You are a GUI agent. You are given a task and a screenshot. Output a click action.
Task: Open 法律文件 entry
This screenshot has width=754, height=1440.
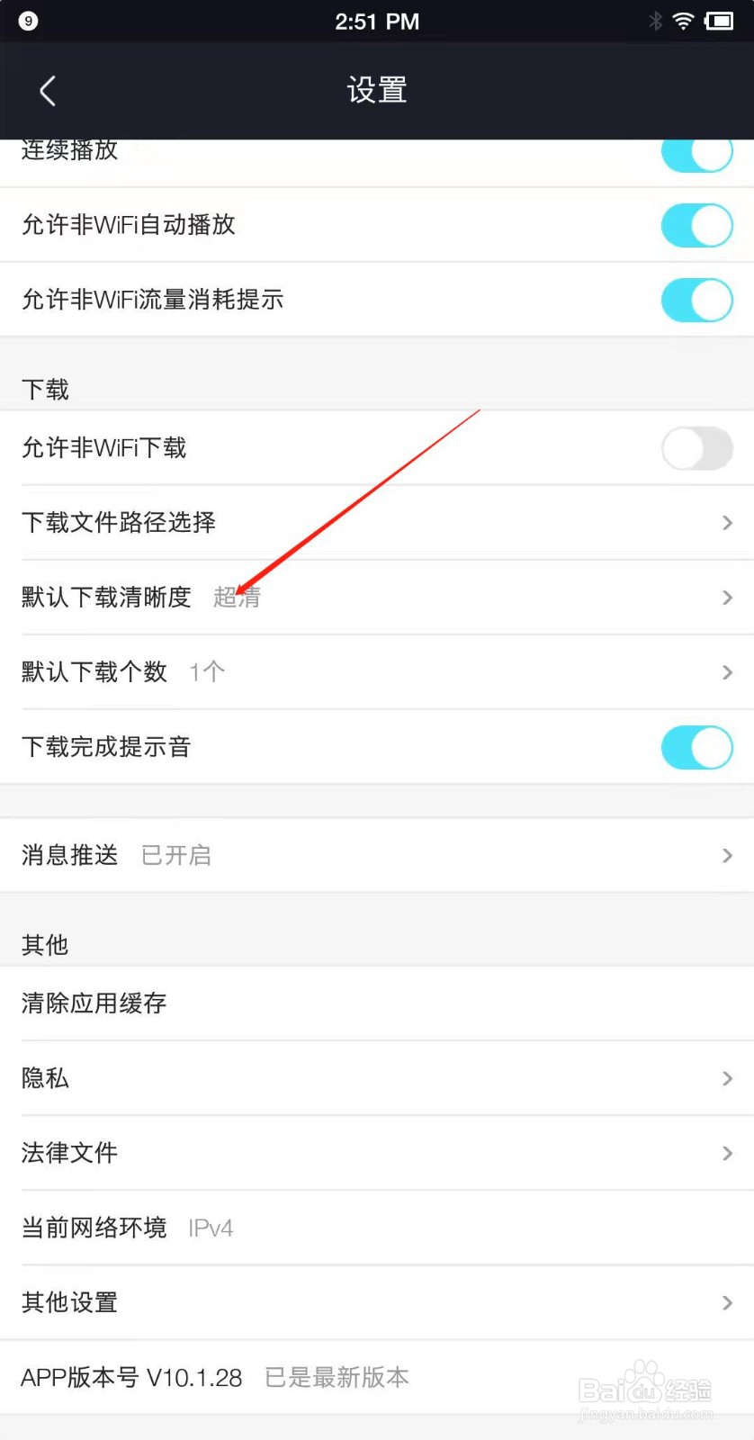pyautogui.click(x=377, y=1153)
